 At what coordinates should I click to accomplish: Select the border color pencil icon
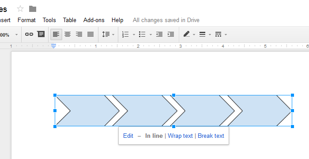tap(186, 34)
